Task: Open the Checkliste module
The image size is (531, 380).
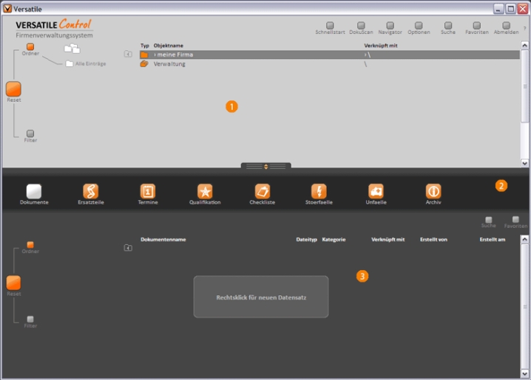Action: point(262,192)
